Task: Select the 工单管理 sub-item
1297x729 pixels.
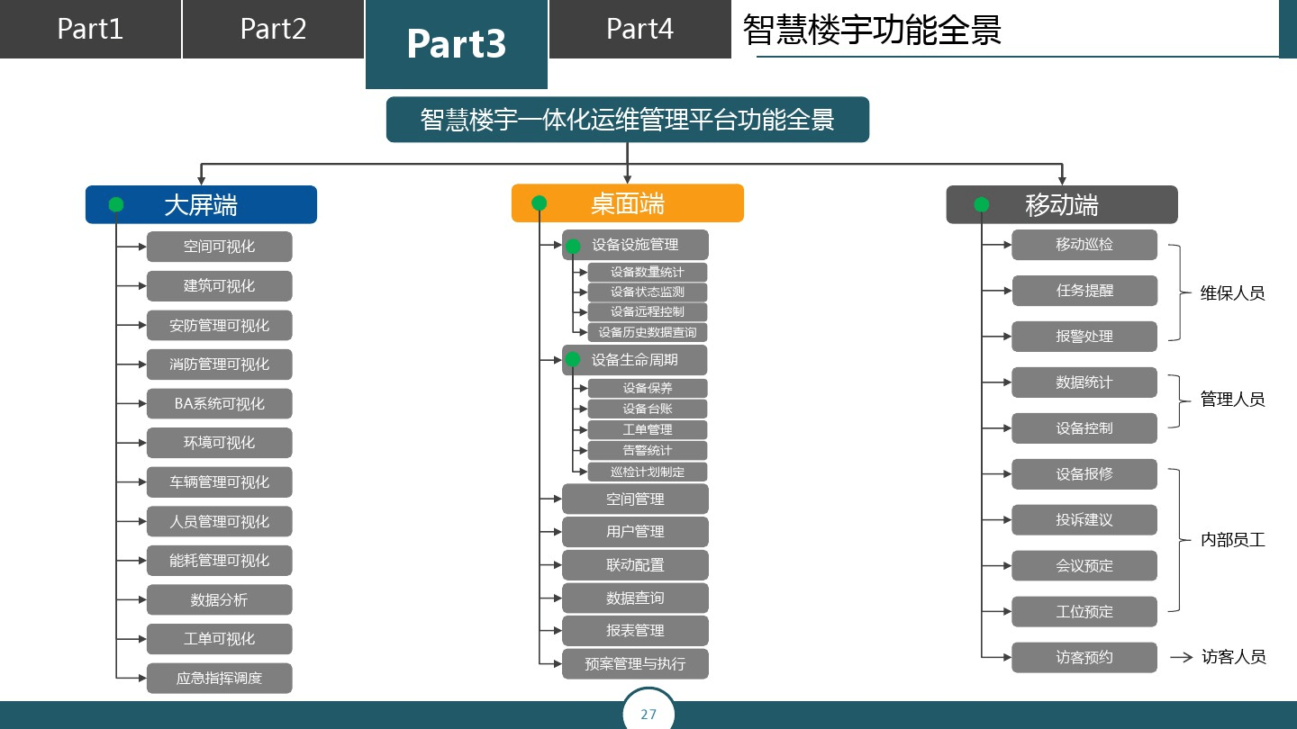Action: 648,429
